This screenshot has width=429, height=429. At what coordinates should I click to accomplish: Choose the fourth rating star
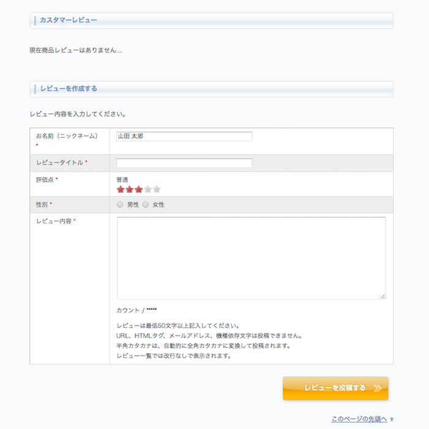[148, 189]
